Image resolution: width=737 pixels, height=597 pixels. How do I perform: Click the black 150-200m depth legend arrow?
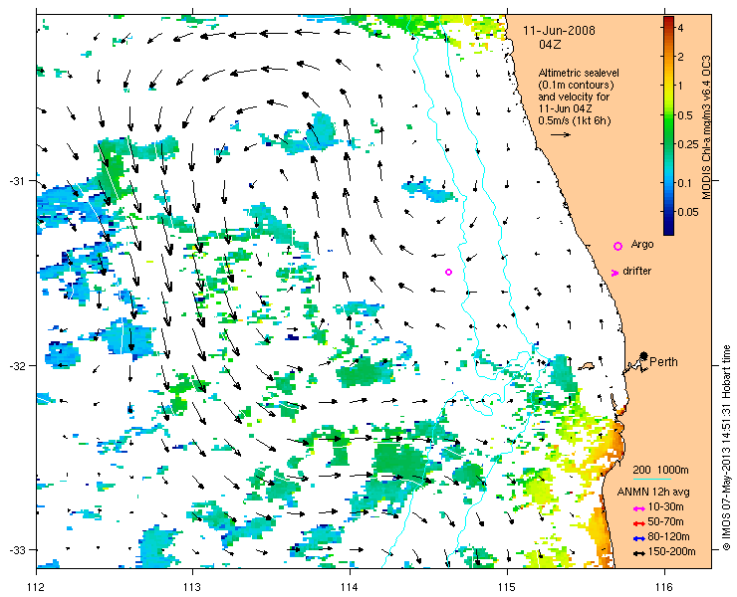(638, 553)
